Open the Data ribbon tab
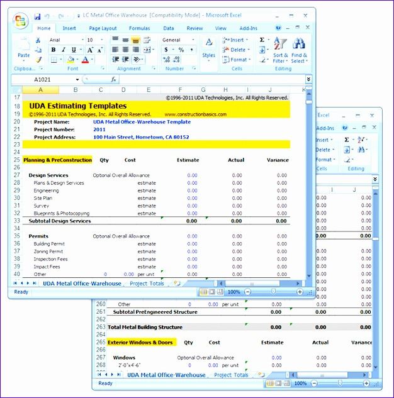Viewport: 394px width, 398px height. (x=169, y=28)
